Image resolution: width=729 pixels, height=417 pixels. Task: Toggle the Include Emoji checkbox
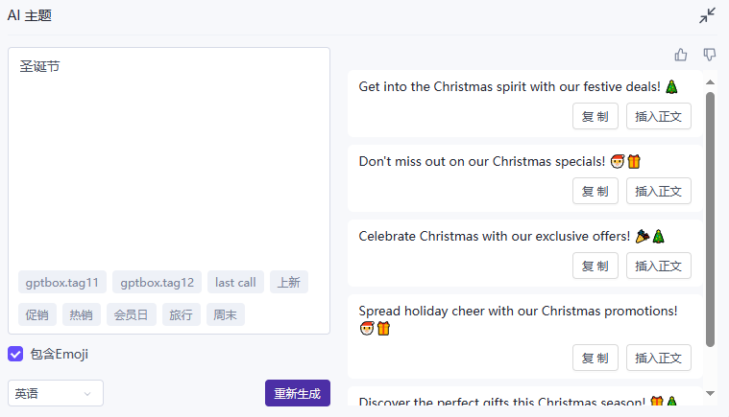[15, 354]
